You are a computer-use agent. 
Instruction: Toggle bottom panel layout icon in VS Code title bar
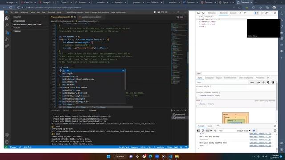point(159,12)
